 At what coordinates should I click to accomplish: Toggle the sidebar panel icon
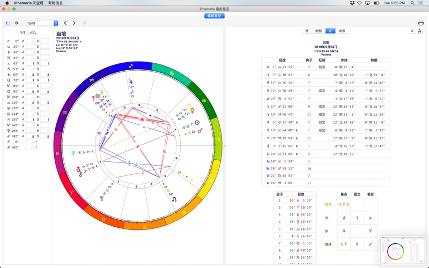point(8,23)
